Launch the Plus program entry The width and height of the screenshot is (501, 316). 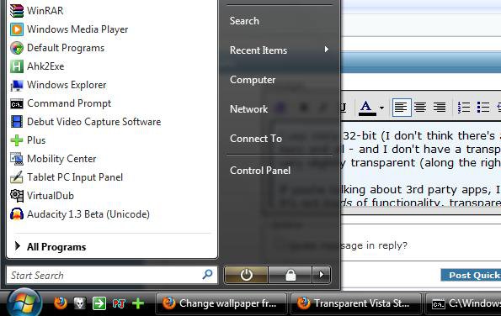coord(28,140)
